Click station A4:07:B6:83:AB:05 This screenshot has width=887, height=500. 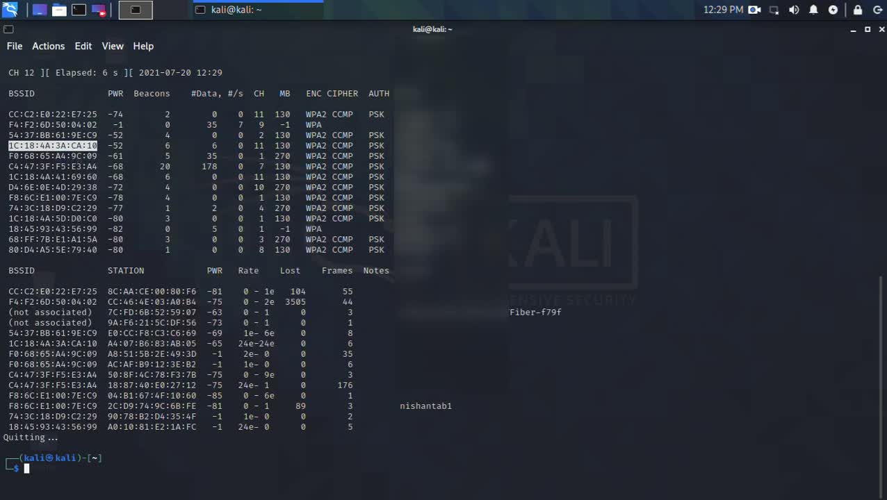(x=152, y=344)
